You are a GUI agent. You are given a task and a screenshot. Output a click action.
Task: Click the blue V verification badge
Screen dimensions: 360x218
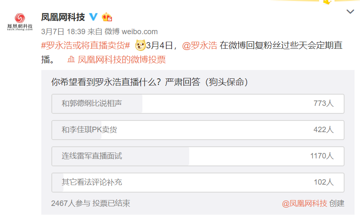click(93, 17)
